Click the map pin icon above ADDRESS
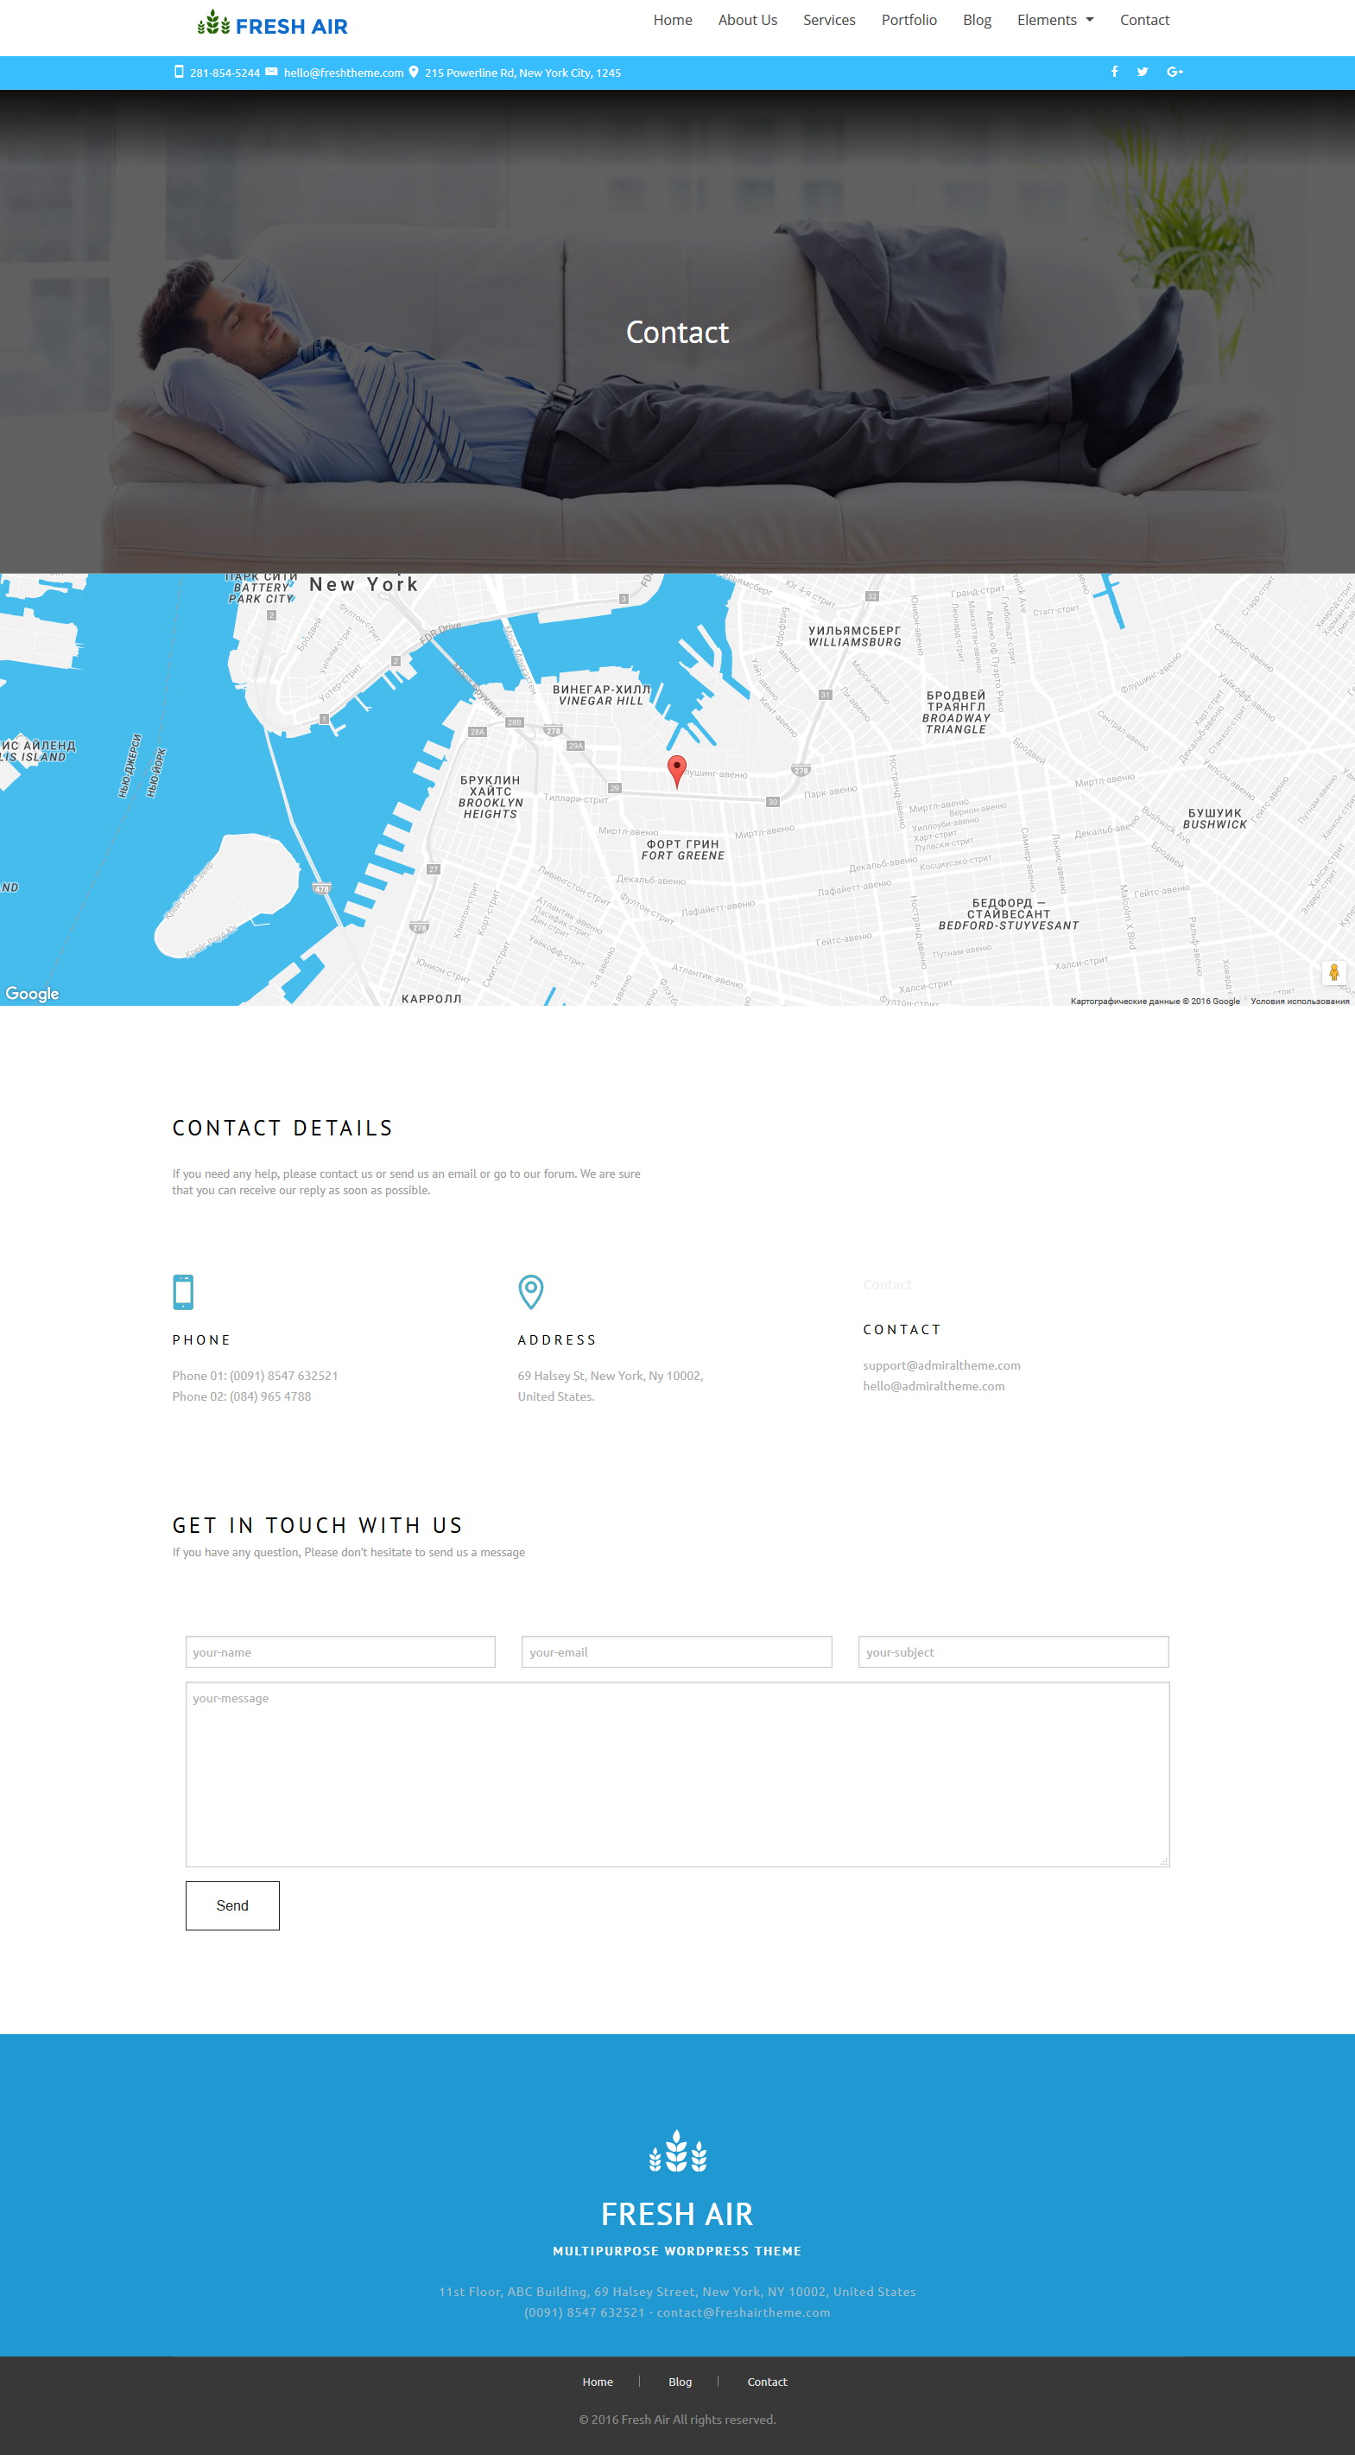 530,1291
